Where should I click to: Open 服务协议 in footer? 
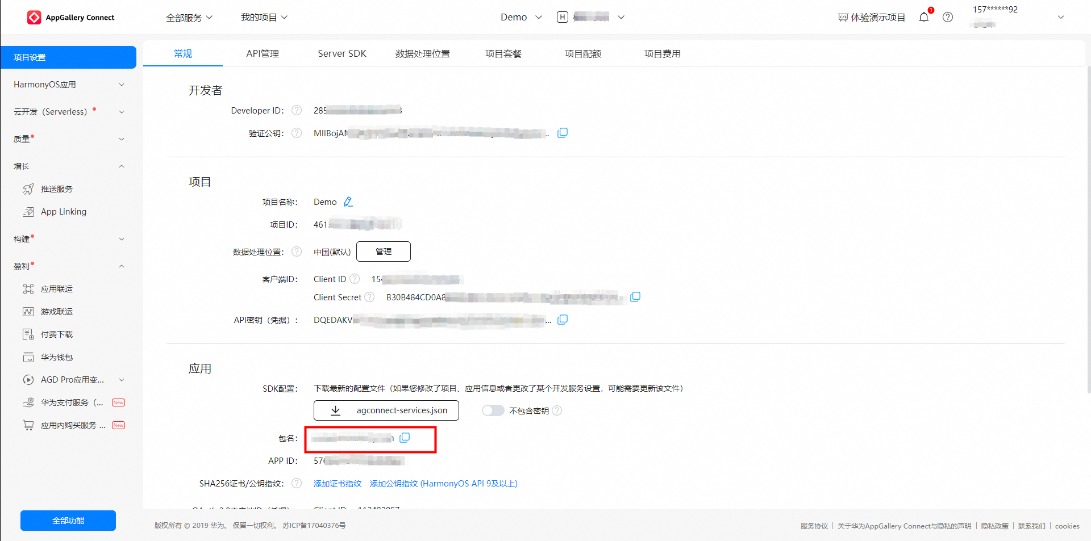(814, 526)
